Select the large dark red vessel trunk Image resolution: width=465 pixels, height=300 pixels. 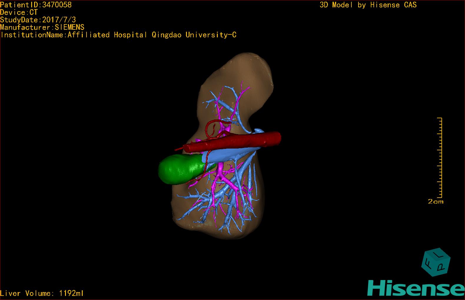[232, 142]
